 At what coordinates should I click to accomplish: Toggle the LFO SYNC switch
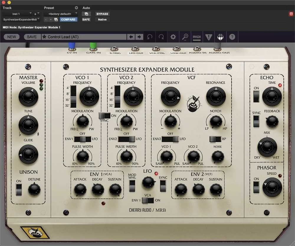coord(163,186)
